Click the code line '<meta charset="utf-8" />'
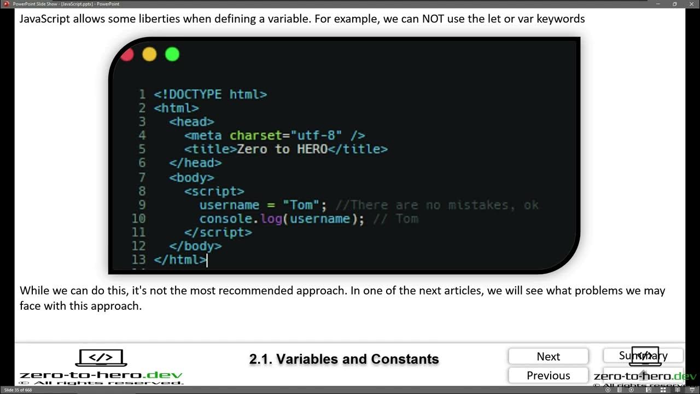Image resolution: width=700 pixels, height=394 pixels. 275,135
